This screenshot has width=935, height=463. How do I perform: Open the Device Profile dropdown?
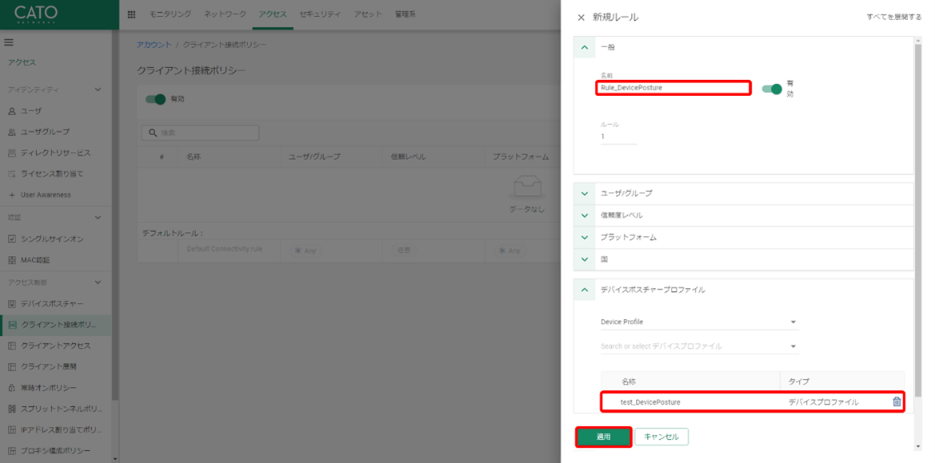(x=699, y=321)
